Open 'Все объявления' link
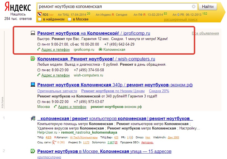Screen dimensions: 227x159 pyautogui.click(x=205, y=33)
